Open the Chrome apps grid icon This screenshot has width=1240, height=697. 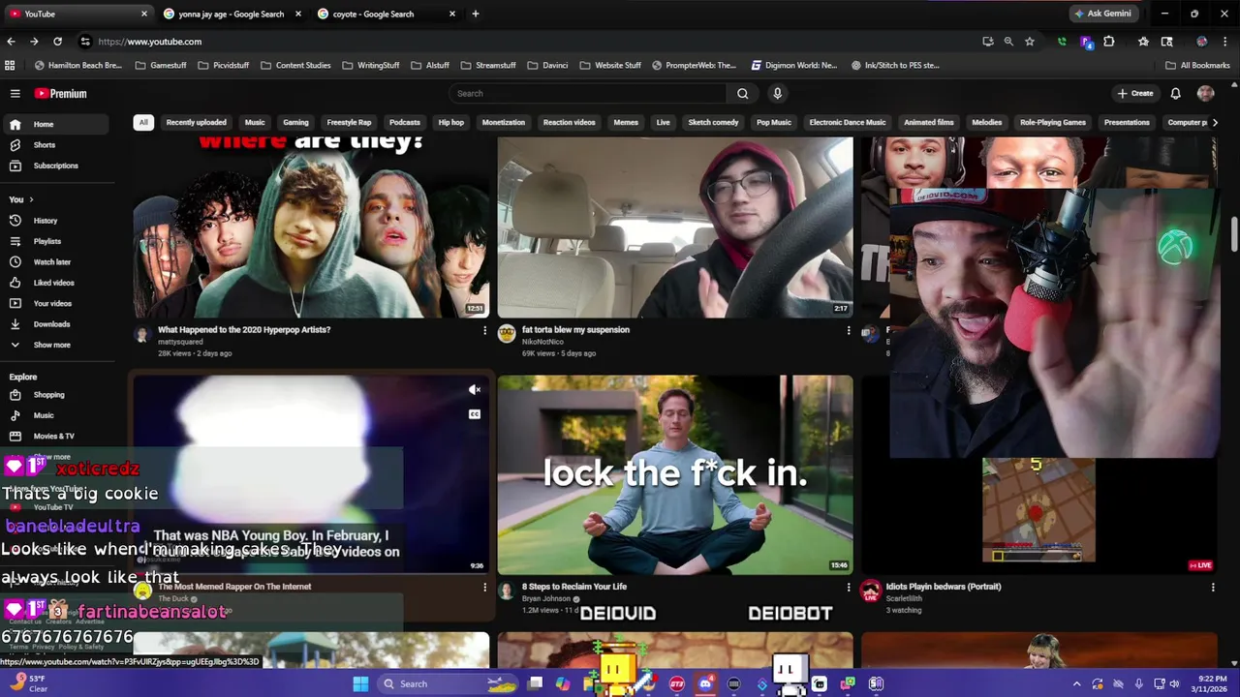pos(10,66)
